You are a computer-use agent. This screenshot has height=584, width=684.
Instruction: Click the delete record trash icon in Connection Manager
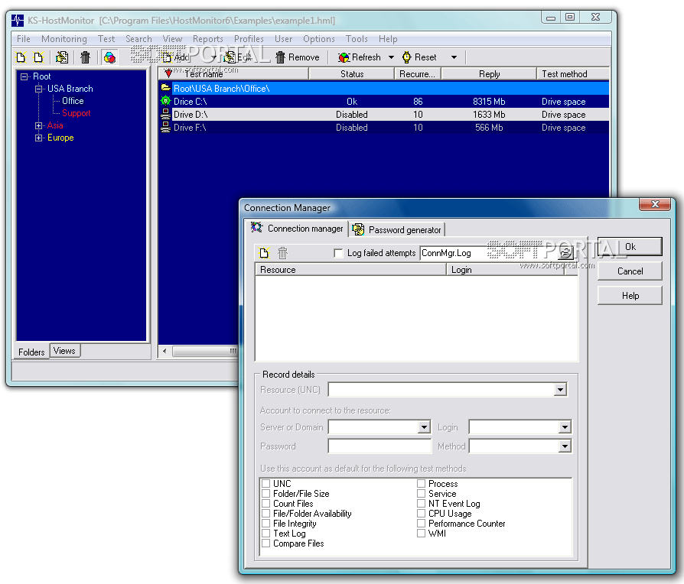coord(282,253)
